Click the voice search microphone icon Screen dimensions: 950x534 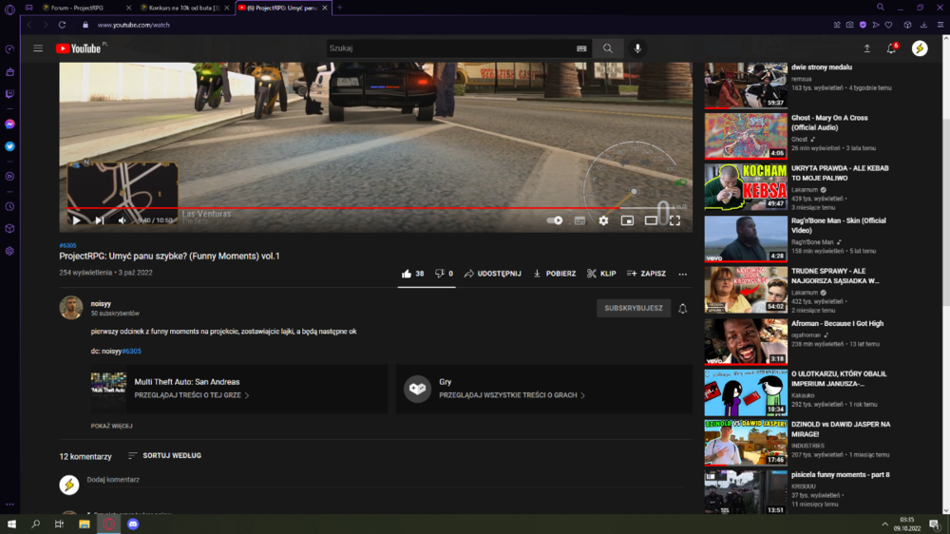click(x=637, y=48)
